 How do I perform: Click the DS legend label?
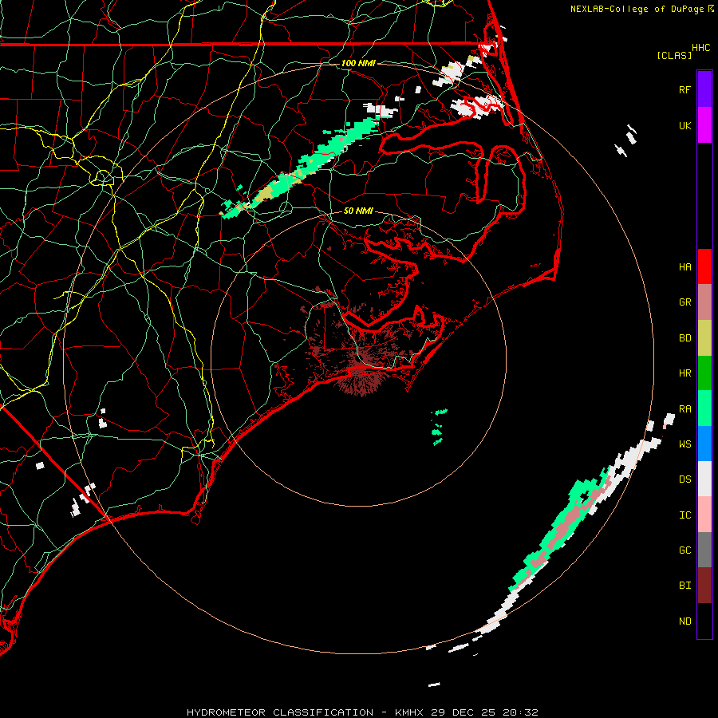(684, 479)
